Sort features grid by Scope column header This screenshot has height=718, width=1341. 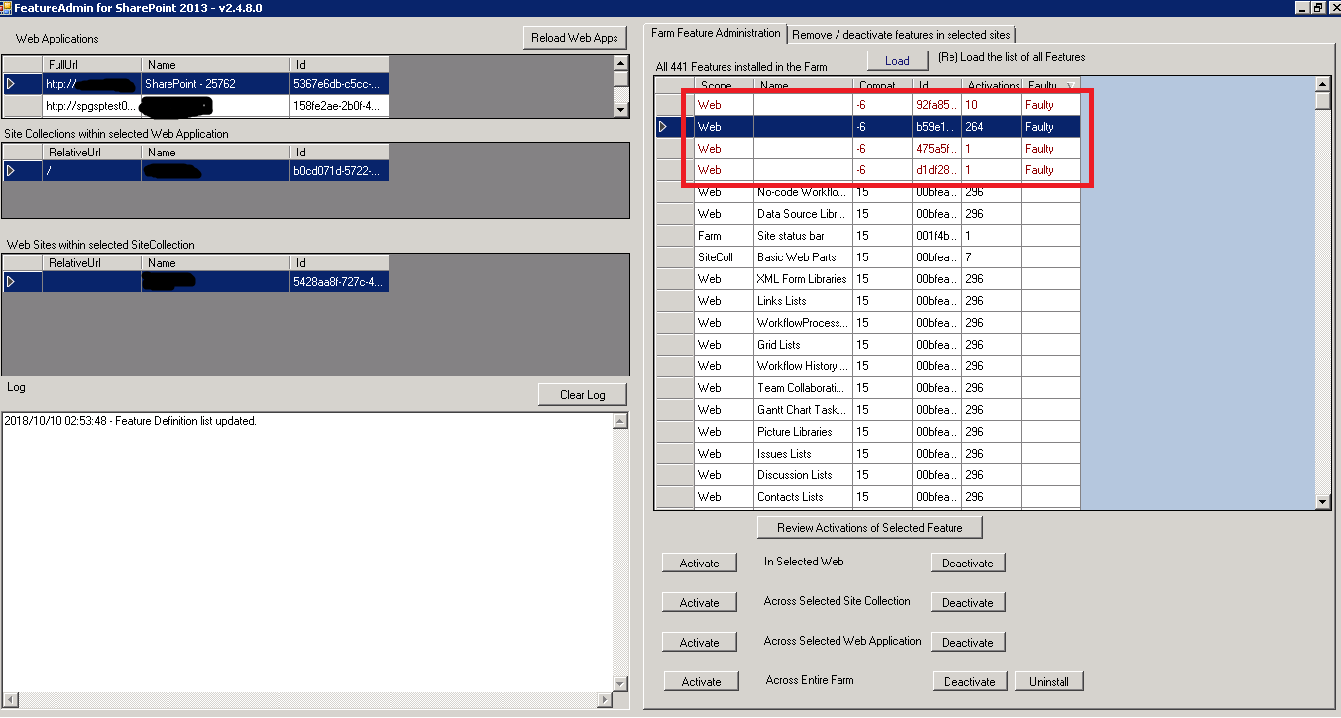[x=724, y=85]
